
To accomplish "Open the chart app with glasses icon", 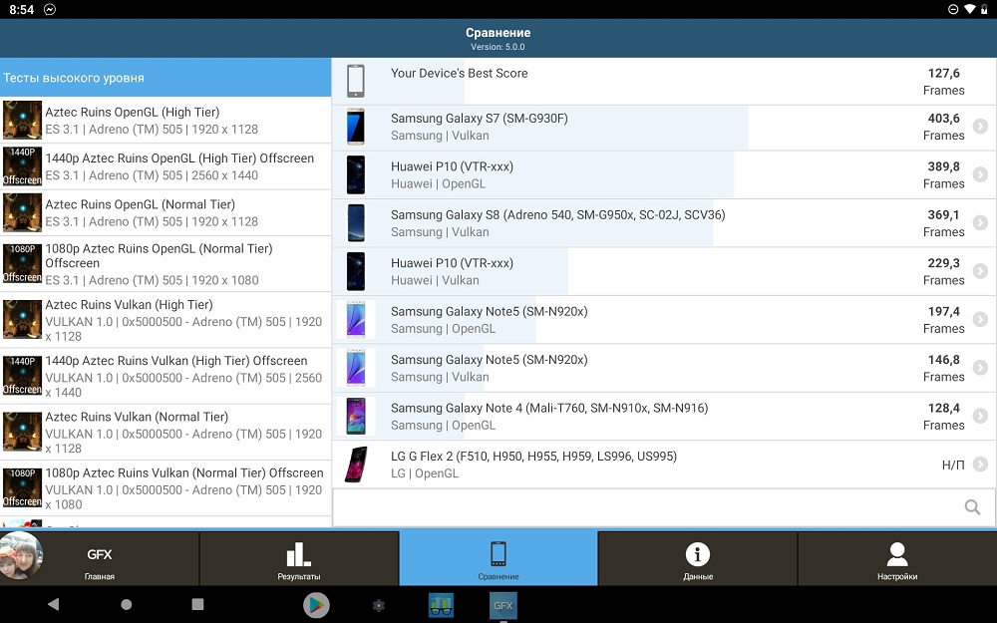I will click(441, 605).
